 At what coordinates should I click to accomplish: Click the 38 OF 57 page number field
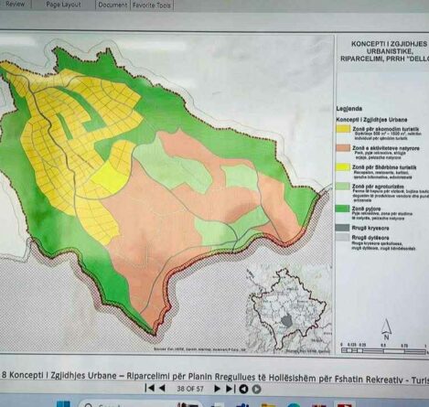coord(190,389)
